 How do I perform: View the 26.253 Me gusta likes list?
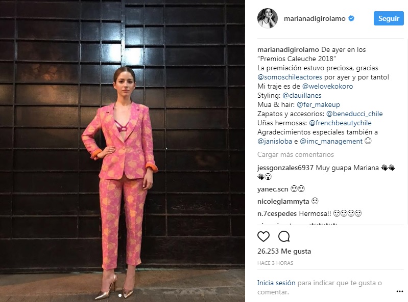(284, 251)
